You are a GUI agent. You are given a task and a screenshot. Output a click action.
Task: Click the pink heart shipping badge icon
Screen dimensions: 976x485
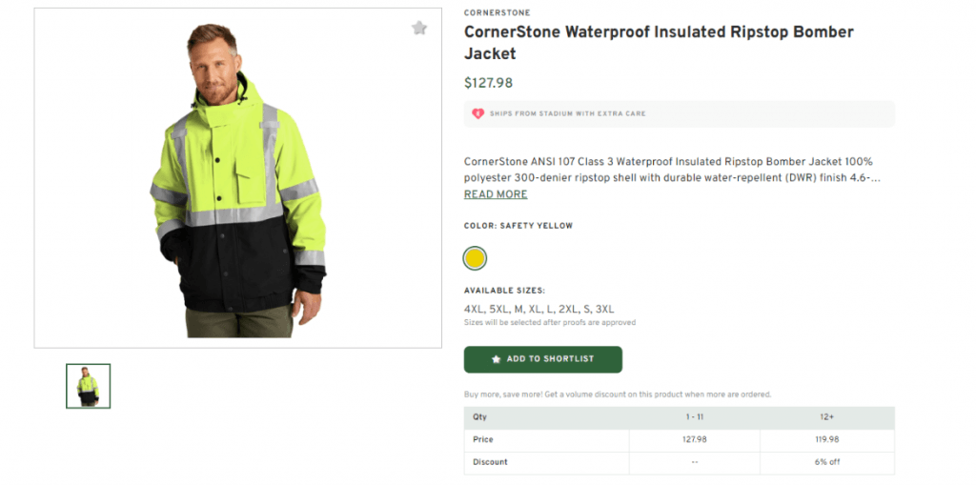point(478,114)
